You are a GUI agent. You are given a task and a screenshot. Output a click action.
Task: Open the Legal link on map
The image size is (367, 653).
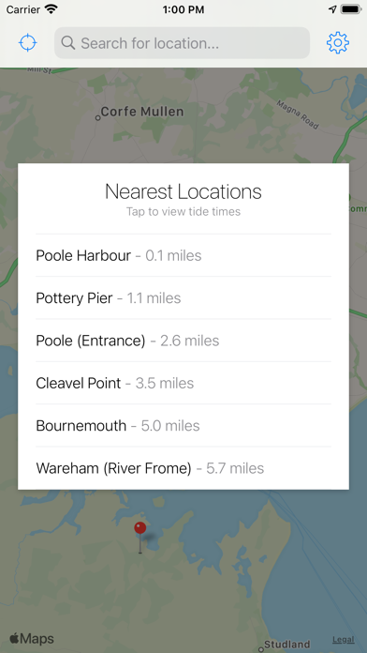tap(344, 639)
